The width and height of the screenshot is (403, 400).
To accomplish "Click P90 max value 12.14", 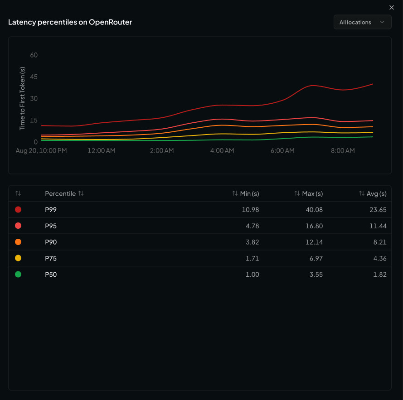I will (x=314, y=242).
